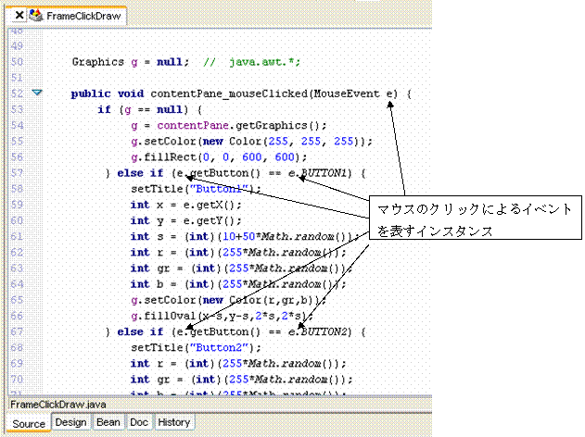The image size is (585, 437).
Task: Select the Doc tab
Action: click(x=138, y=422)
